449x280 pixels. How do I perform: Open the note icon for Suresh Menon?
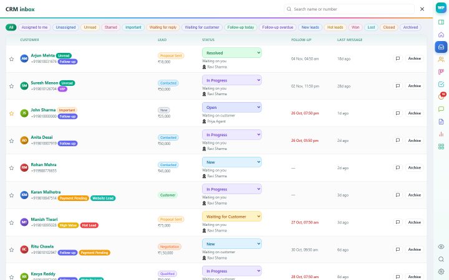click(398, 86)
